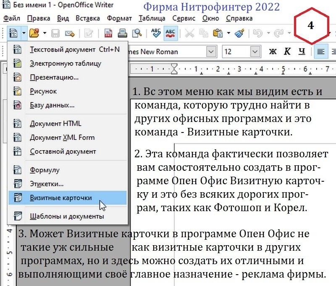Click the Format Paintbrush icon
Image resolution: width=336 pixels, height=286 pixels.
[239, 33]
